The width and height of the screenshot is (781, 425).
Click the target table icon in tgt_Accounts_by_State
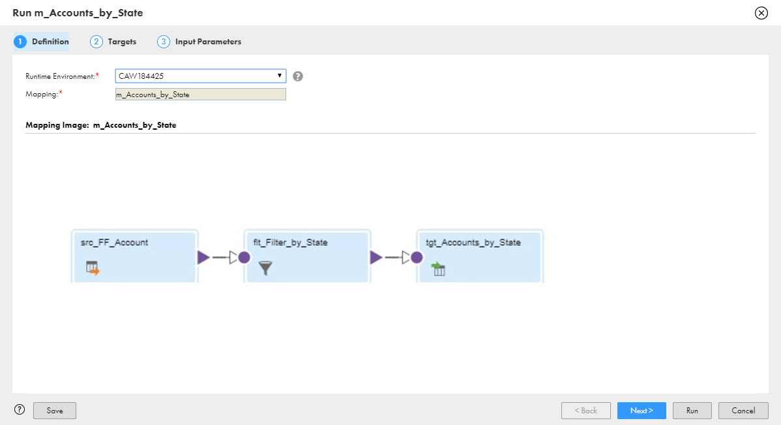point(438,269)
